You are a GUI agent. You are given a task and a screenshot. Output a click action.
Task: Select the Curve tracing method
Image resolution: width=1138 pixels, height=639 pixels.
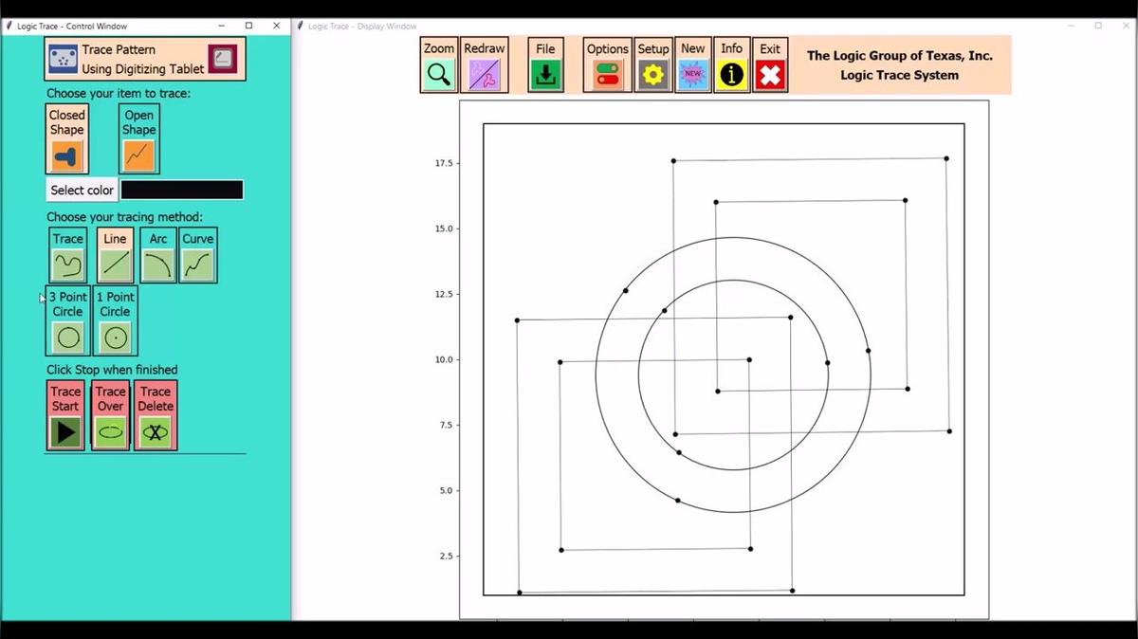point(197,255)
